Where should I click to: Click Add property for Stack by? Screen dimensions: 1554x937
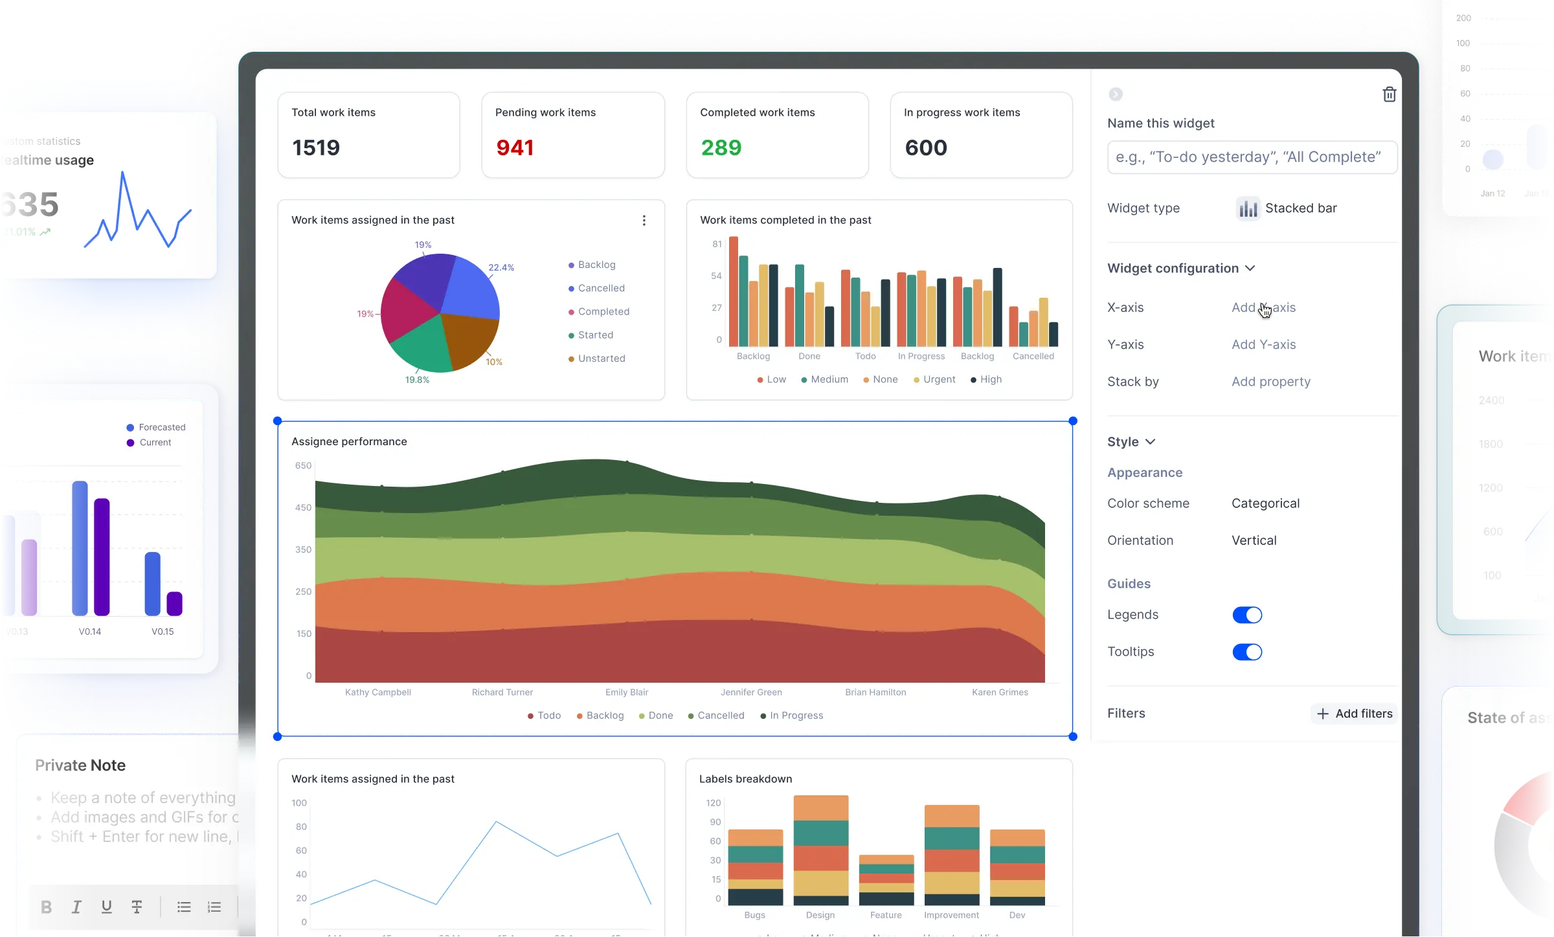(x=1270, y=382)
